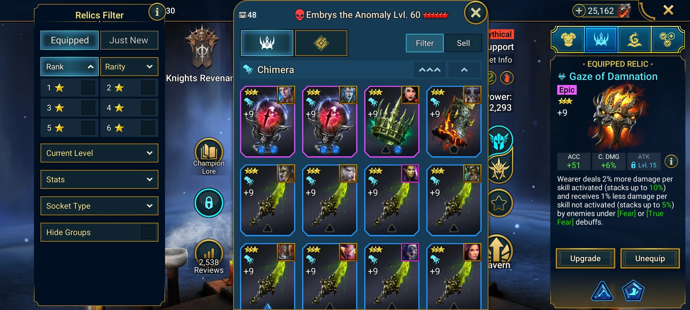The width and height of the screenshot is (690, 310).
Task: Expand the Socket Type dropdown
Action: [99, 206]
